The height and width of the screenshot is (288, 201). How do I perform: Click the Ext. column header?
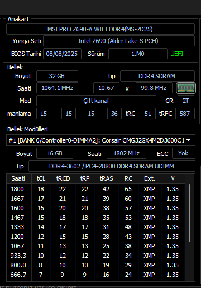pos(150,178)
